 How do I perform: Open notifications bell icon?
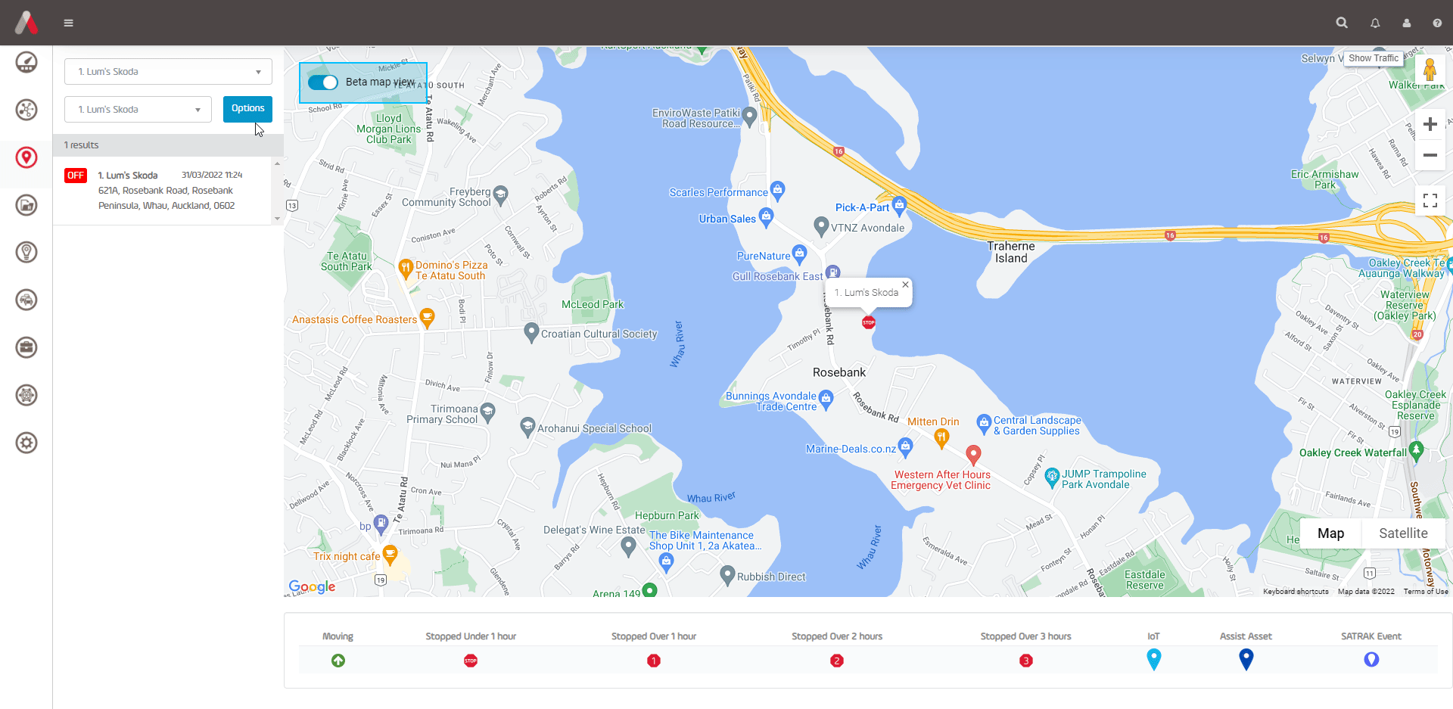(1375, 23)
